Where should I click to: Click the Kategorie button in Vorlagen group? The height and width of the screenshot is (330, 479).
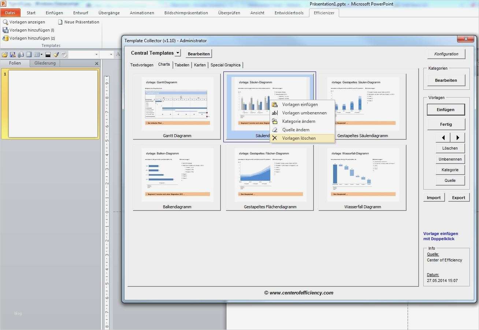pyautogui.click(x=450, y=170)
